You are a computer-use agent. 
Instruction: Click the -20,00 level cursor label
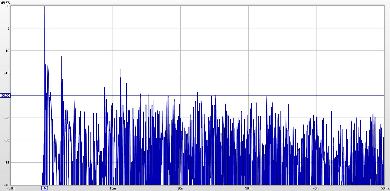click(5, 95)
